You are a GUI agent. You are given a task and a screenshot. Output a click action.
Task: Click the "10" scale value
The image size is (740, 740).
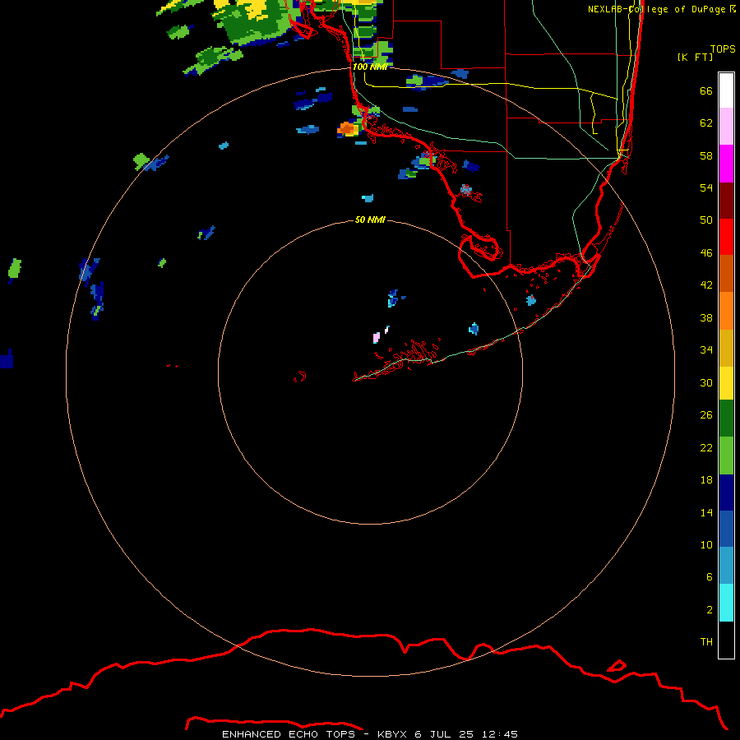[x=706, y=544]
